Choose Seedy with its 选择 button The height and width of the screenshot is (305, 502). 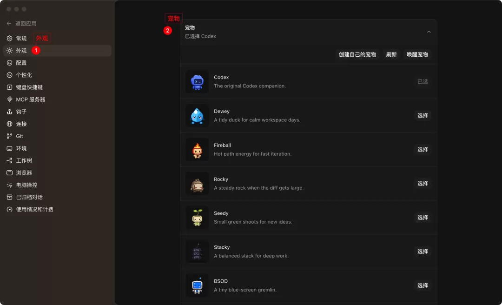pyautogui.click(x=423, y=217)
